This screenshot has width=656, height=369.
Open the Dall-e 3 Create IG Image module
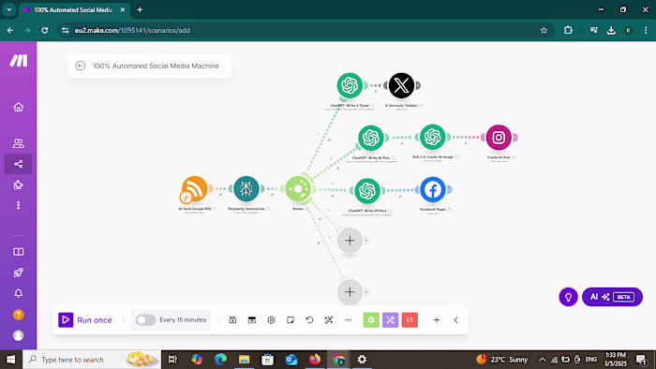[432, 137]
